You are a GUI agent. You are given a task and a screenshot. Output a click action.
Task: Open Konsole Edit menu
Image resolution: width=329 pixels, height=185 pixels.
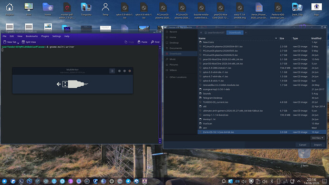click(x=12, y=36)
